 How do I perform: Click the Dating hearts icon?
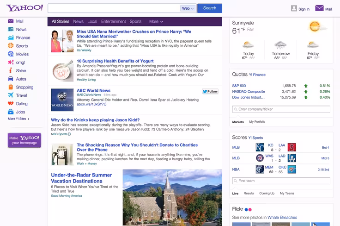11,103
